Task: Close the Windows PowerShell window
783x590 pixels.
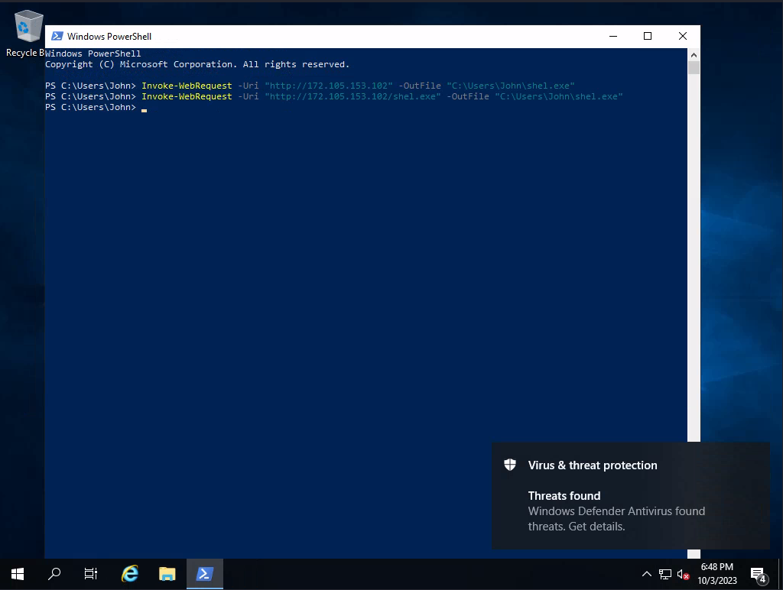Action: (x=683, y=36)
